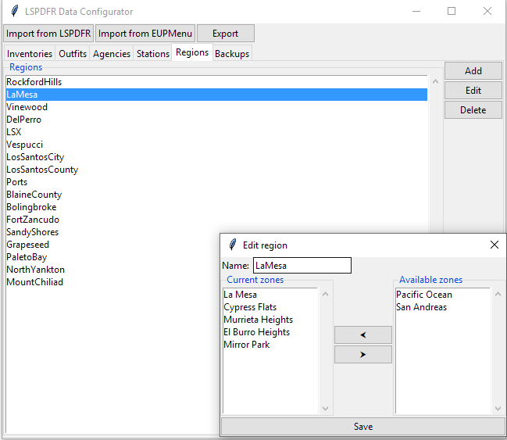The image size is (507, 440).
Task: Add a new region
Action: click(x=473, y=71)
